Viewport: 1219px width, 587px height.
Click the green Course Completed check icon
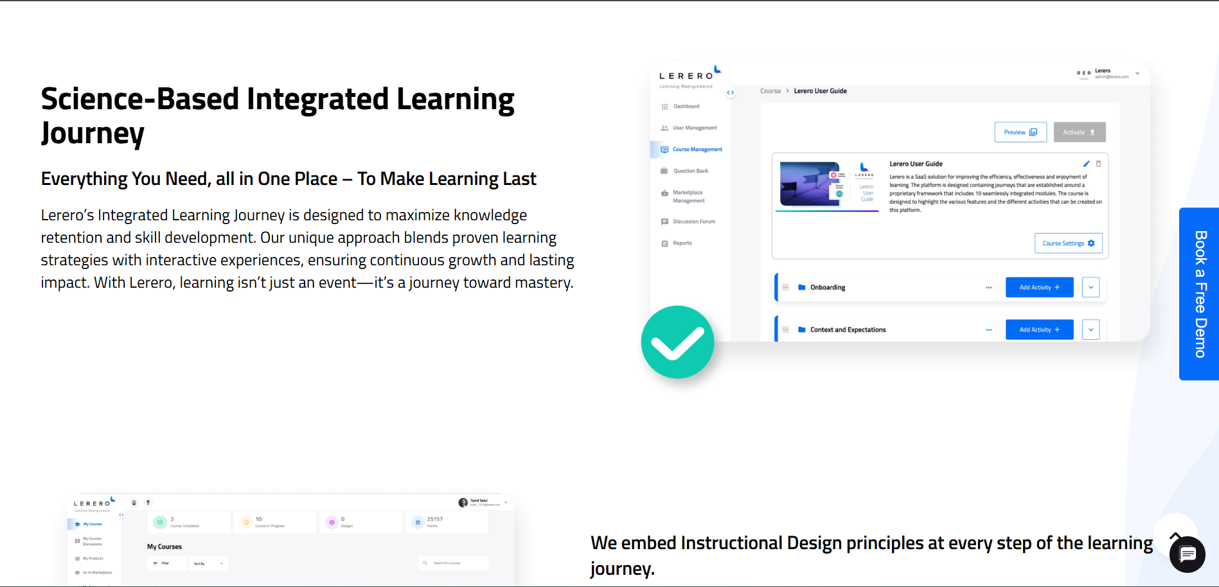[160, 522]
